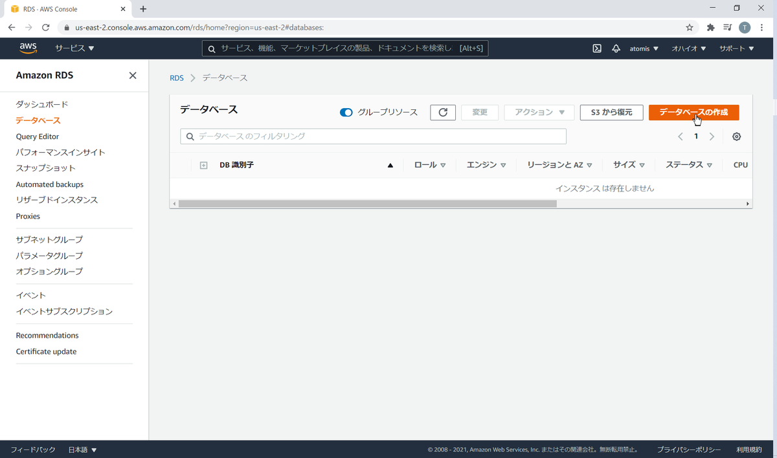The height and width of the screenshot is (458, 777).
Task: Open the notifications bell icon
Action: click(x=616, y=49)
